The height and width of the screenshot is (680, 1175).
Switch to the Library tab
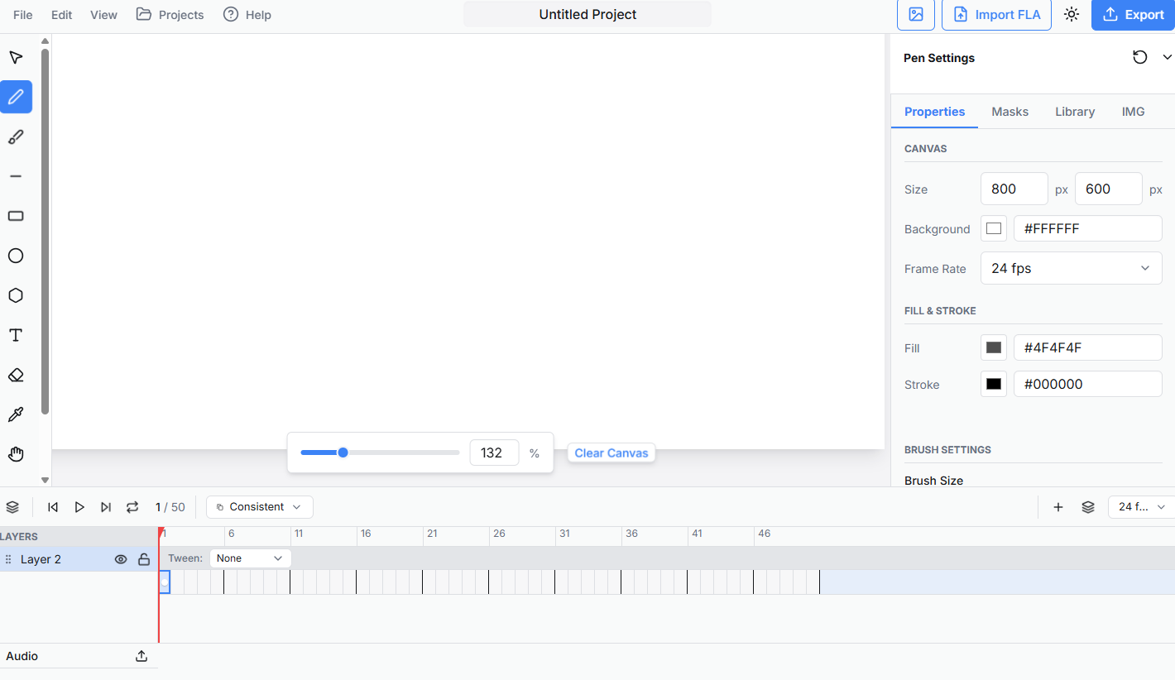pos(1075,112)
